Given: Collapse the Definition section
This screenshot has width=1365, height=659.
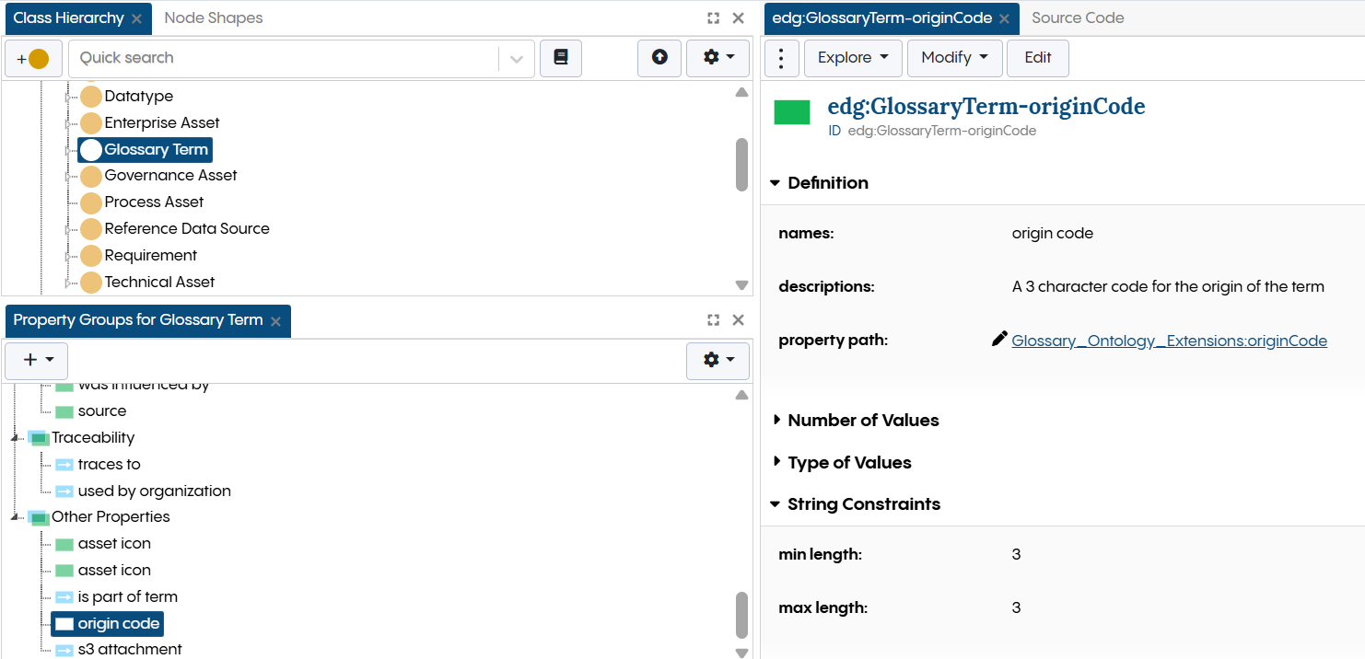Looking at the screenshot, I should click(x=774, y=182).
